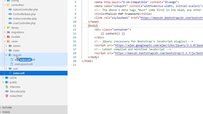Screen dimensions: 203x114
Task: Click line number 11 in gutter
Action: pyautogui.click(x=75, y=26)
